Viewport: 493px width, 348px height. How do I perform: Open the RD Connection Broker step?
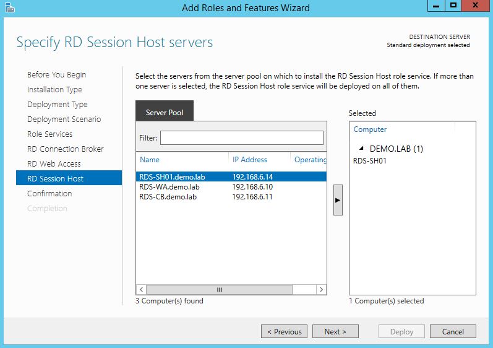click(x=66, y=149)
